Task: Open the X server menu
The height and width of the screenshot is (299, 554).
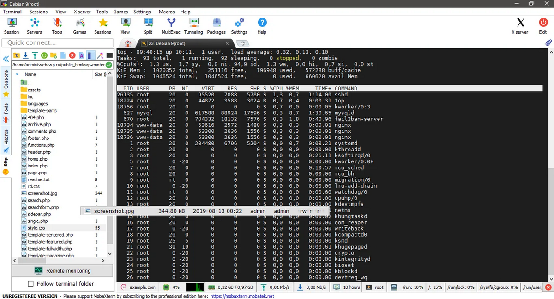Action: [82, 12]
